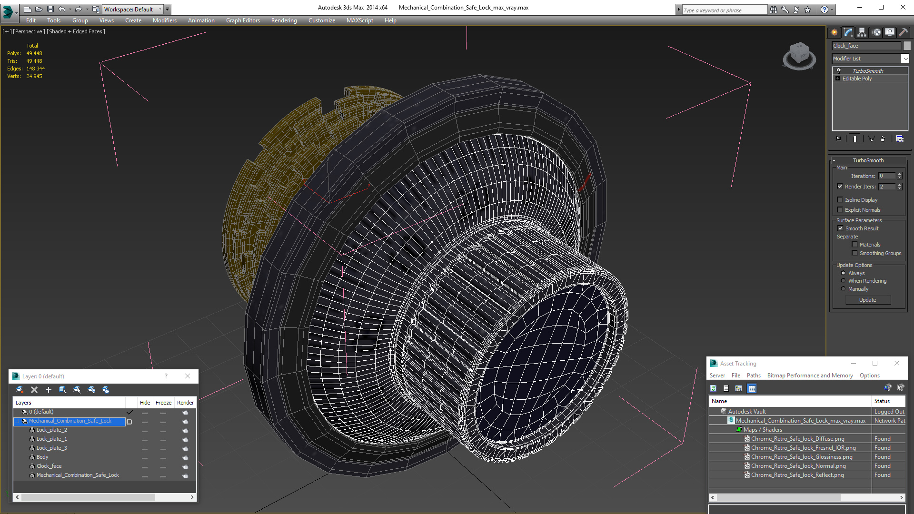Open the Display command panel tab

889,32
